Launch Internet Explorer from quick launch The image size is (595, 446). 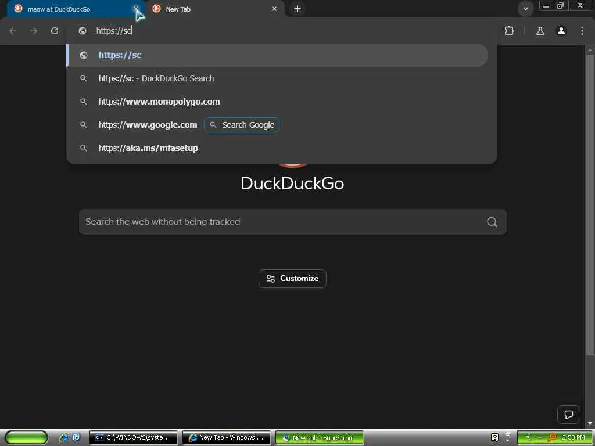coord(64,437)
